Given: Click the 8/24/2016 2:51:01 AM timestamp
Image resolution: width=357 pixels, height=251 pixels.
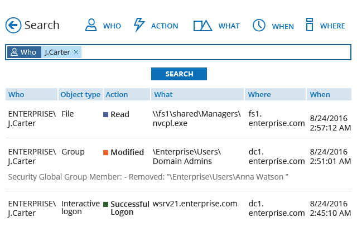Looking at the screenshot, I should 330,157.
